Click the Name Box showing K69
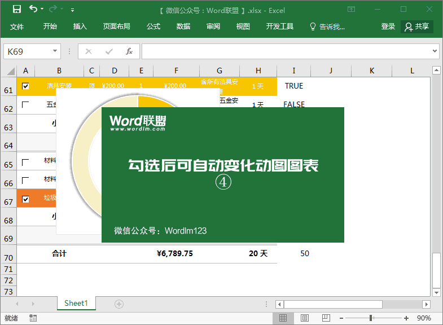 pos(28,51)
